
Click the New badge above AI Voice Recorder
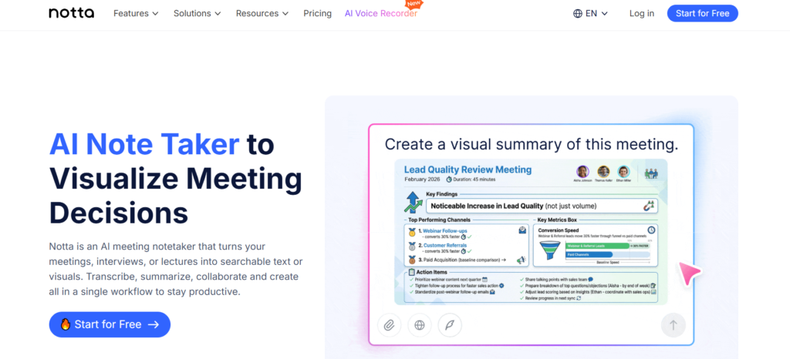coord(414,5)
